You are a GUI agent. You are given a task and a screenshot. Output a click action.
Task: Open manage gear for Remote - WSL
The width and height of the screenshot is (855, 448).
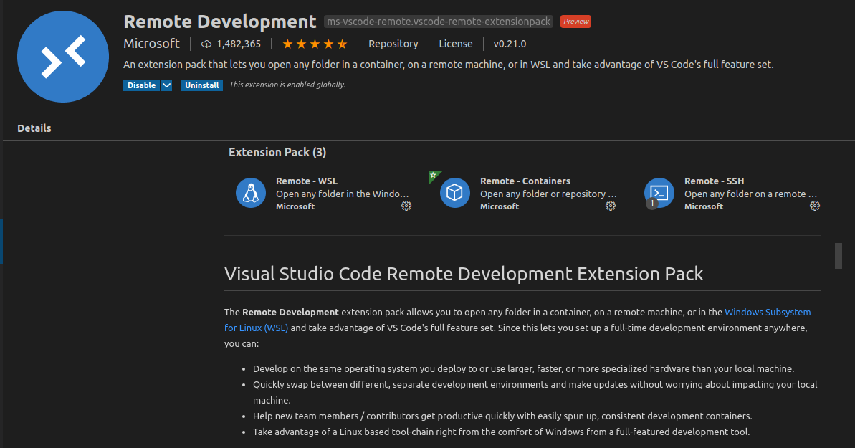click(406, 206)
